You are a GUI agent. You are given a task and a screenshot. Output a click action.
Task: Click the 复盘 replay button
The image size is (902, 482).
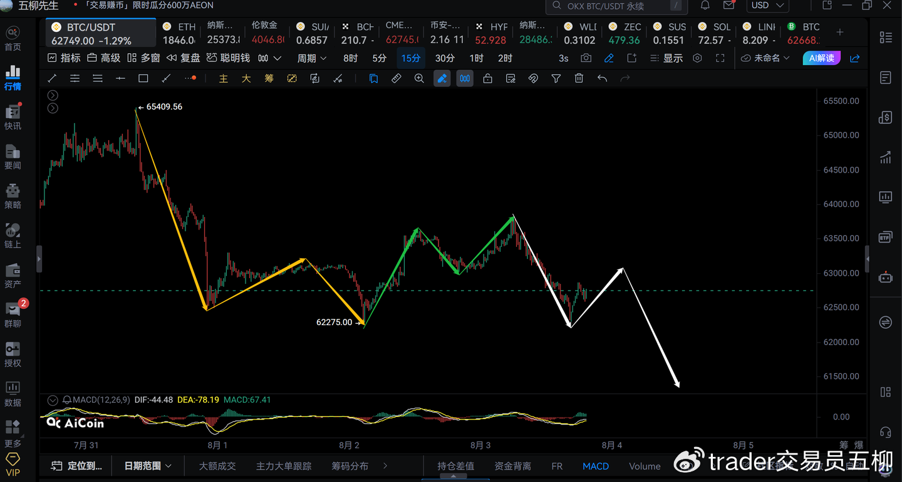184,58
